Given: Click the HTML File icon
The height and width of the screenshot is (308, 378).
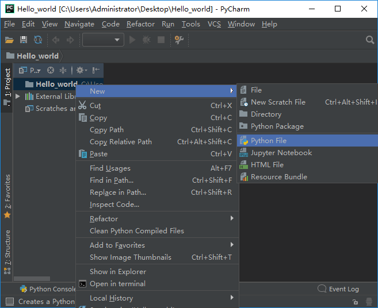Looking at the screenshot, I should point(244,165).
